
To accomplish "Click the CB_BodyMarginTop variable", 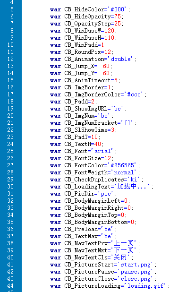I will [x=91, y=215].
